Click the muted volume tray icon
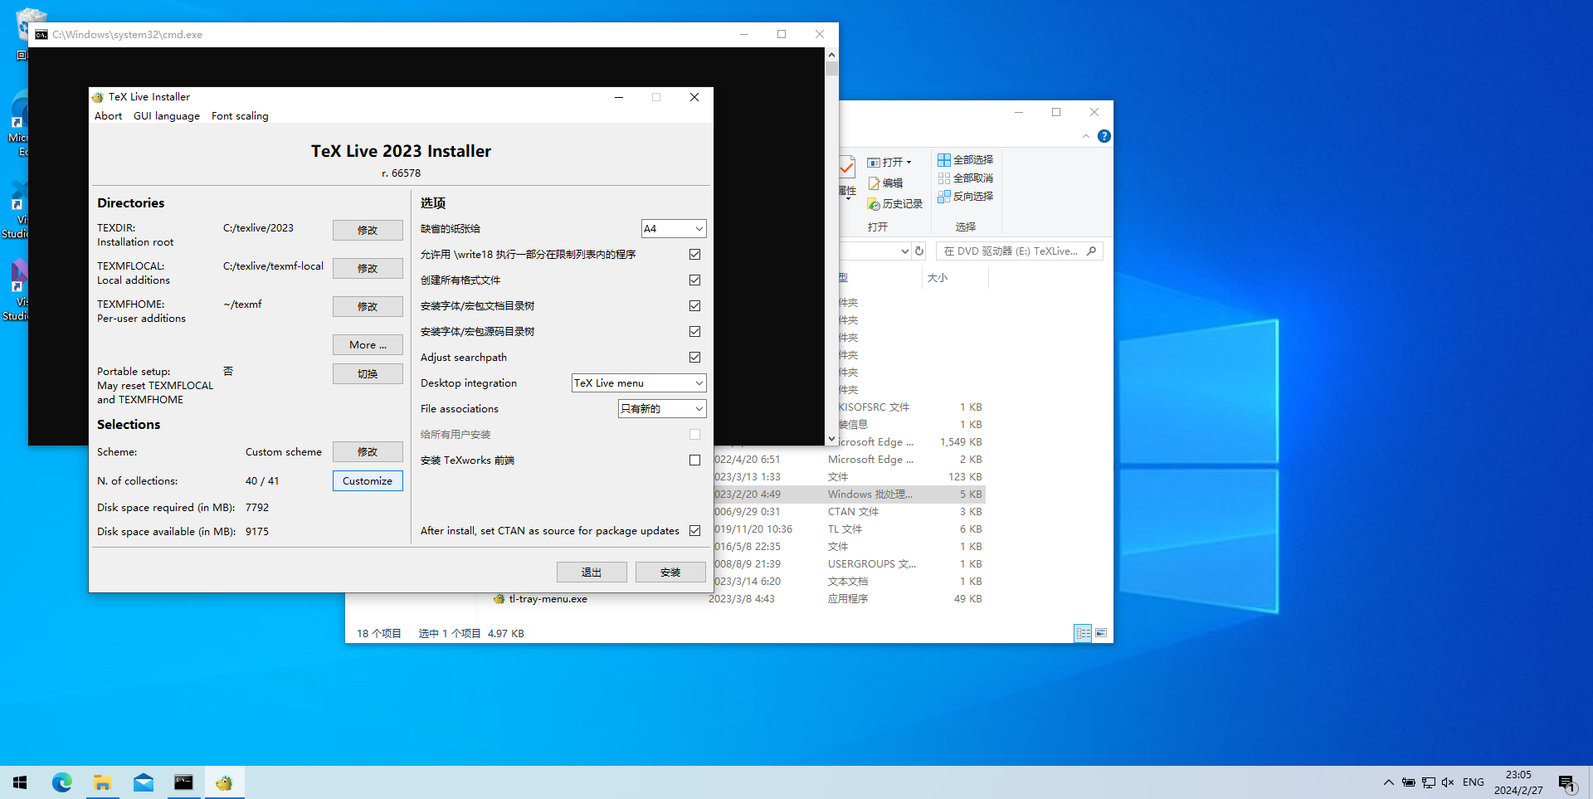Image resolution: width=1593 pixels, height=799 pixels. coord(1448,782)
